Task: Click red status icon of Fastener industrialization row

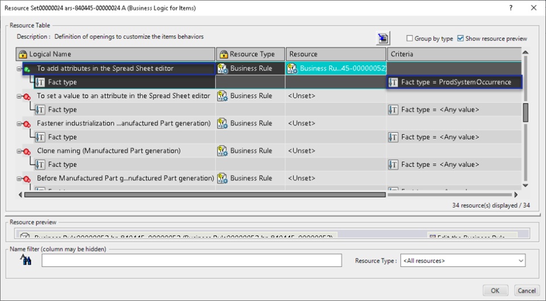Action: [x=27, y=125]
